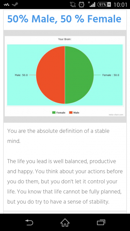Tap the 91% battery indicator

[104, 5]
